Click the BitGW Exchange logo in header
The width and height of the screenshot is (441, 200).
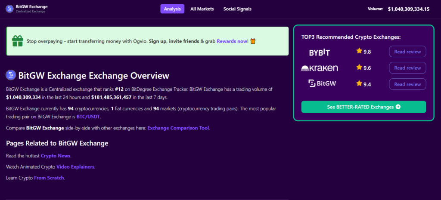pos(9,9)
